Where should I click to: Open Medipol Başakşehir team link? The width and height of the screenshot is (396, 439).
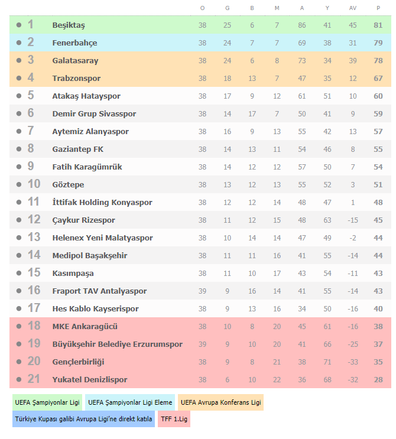pos(90,256)
